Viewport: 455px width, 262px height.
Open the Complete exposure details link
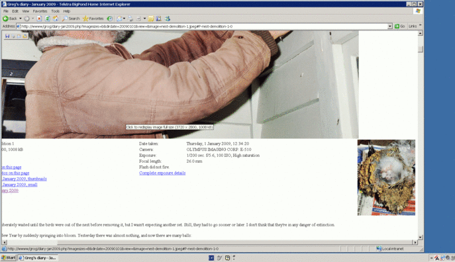coord(162,173)
